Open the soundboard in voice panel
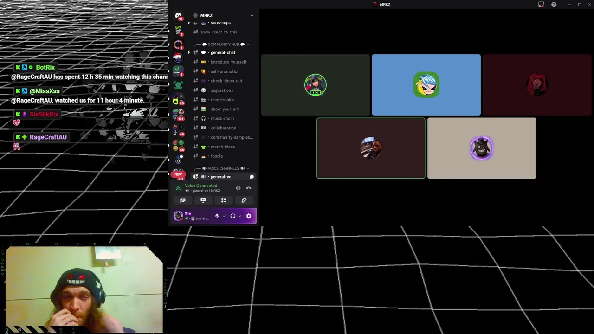The image size is (594, 334). (244, 200)
